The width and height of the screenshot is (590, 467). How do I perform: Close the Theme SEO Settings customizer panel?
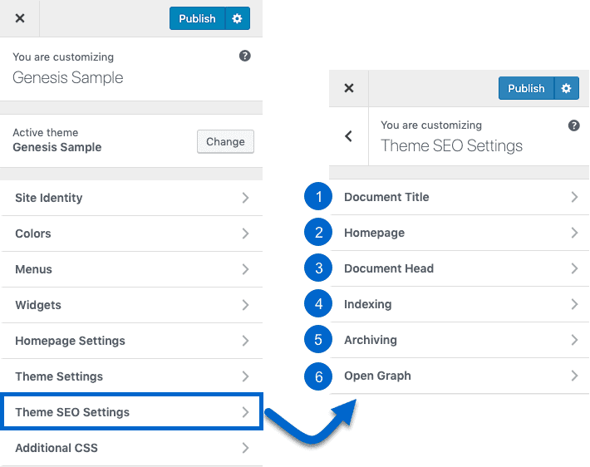tap(349, 88)
